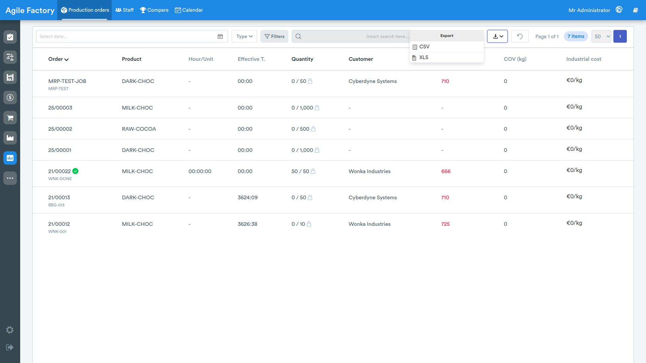Viewport: 646px width, 363px height.
Task: Expand the Type dropdown
Action: (244, 36)
